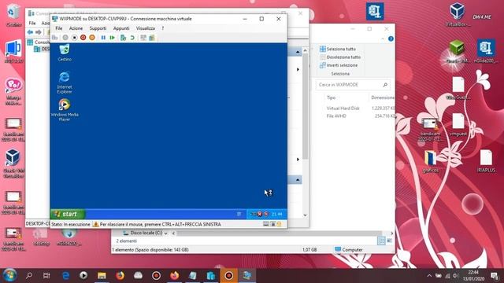Click the Ctrl+Alt+Del toolbar icon in the VM window

tap(55, 38)
